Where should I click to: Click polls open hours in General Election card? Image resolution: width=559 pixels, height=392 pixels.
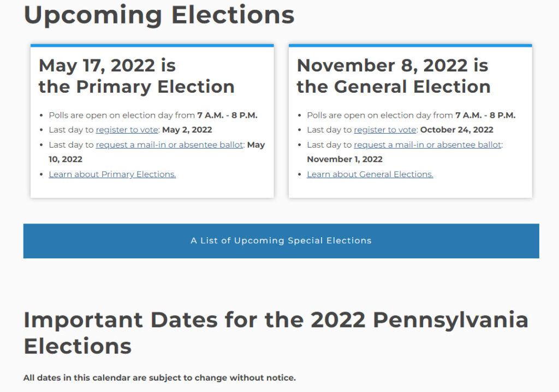tap(485, 116)
